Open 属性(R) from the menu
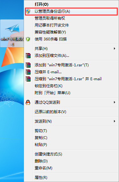This screenshot has width=119, height=182. [71, 178]
